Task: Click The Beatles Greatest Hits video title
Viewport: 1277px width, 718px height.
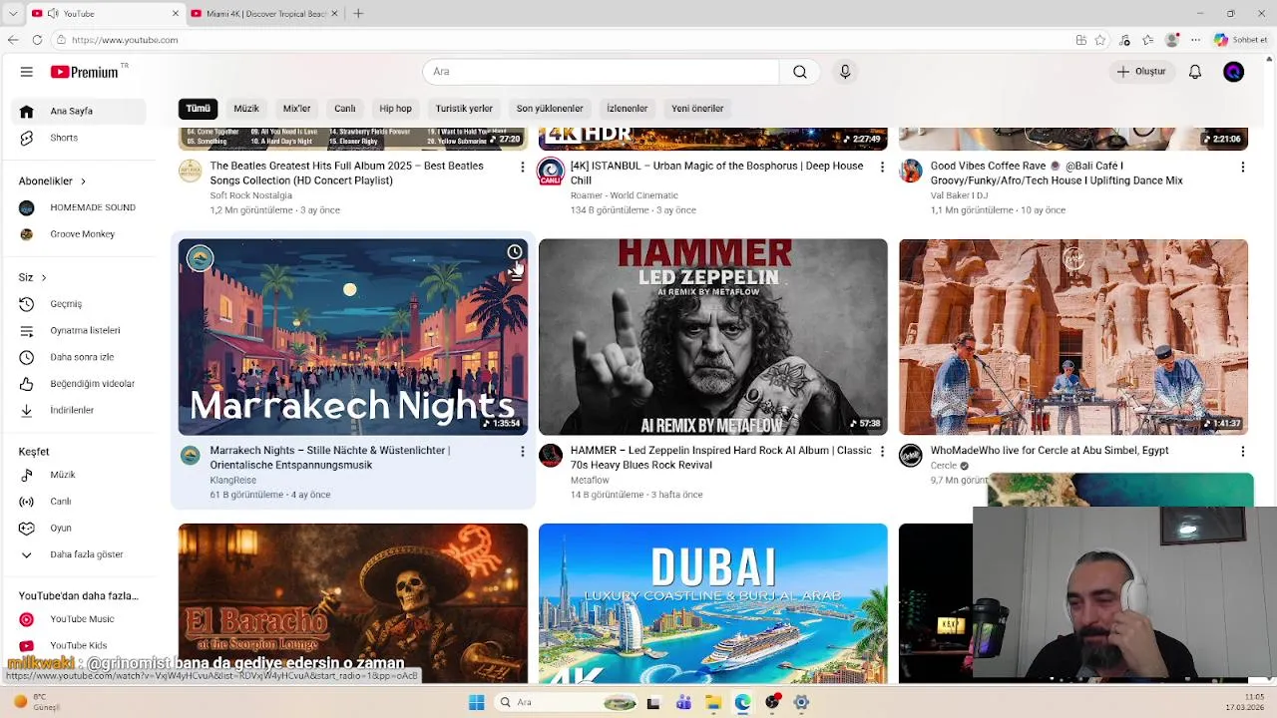Action: [x=346, y=174]
